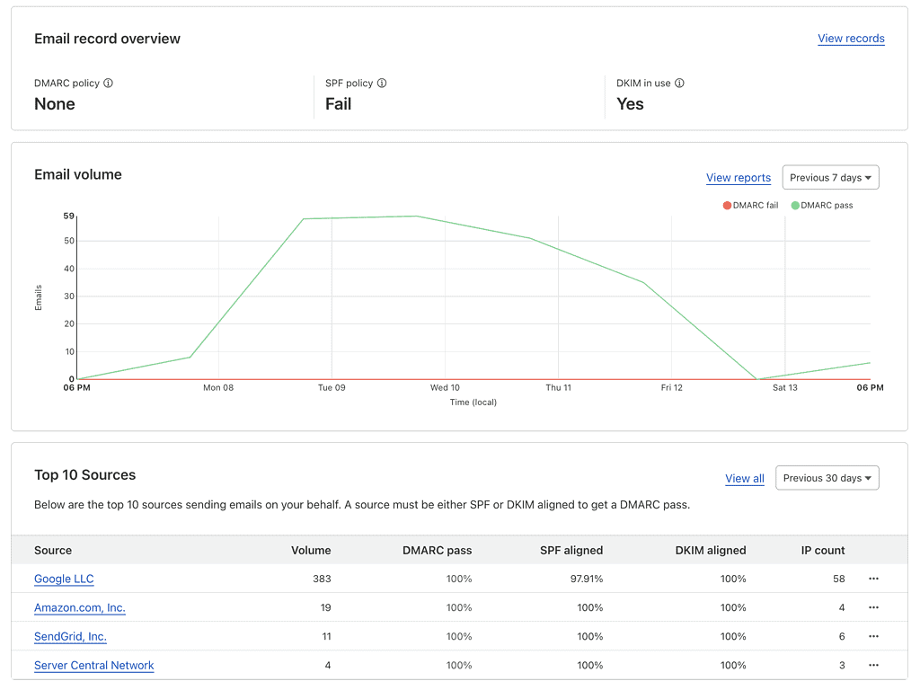Select the Amazon.com, Inc. source link

point(79,607)
